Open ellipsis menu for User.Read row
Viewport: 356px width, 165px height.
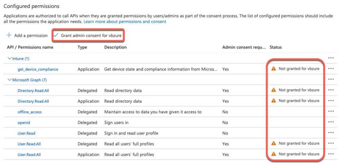coord(331,133)
